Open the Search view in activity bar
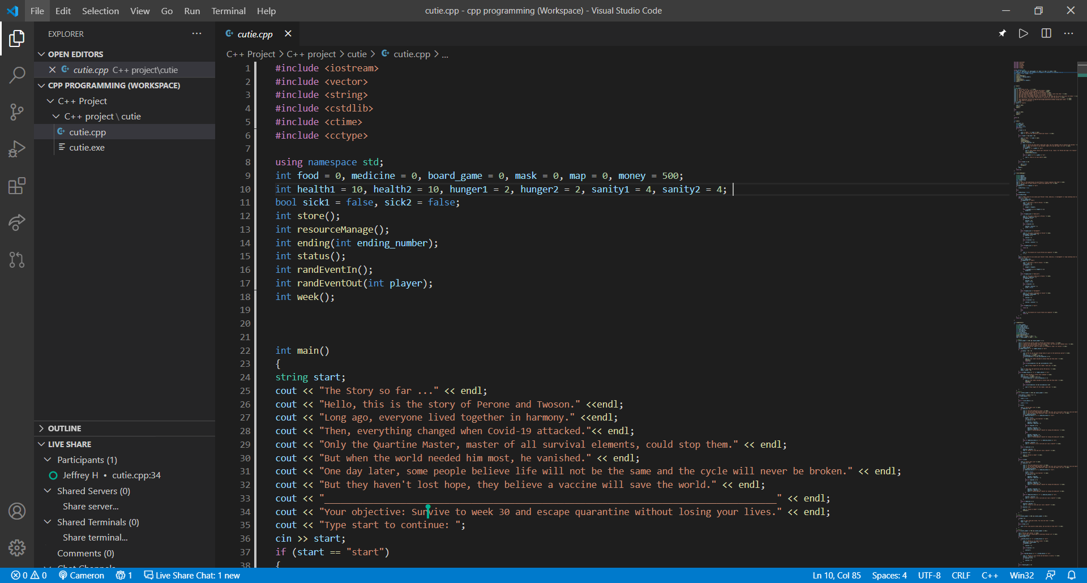 click(x=17, y=75)
